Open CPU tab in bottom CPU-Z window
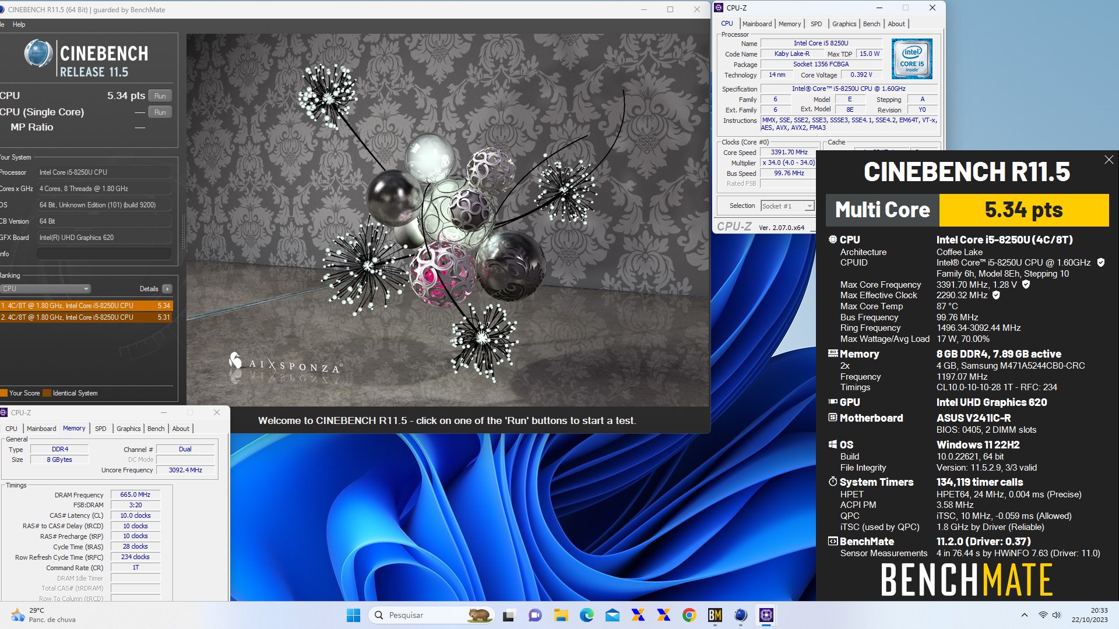The width and height of the screenshot is (1119, 629). (11, 429)
